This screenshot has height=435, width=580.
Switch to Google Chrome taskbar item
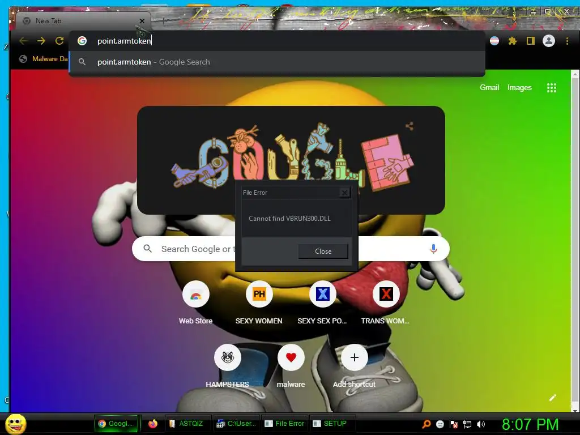pyautogui.click(x=117, y=424)
